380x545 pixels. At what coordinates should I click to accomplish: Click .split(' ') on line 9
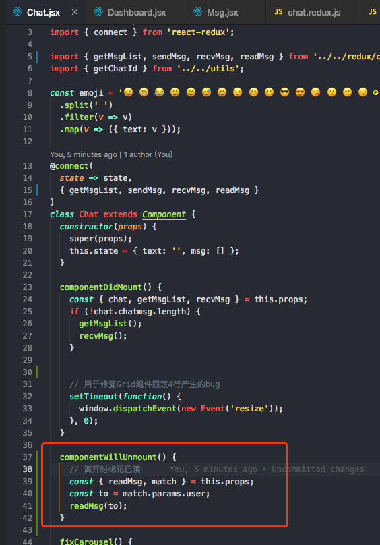[86, 105]
